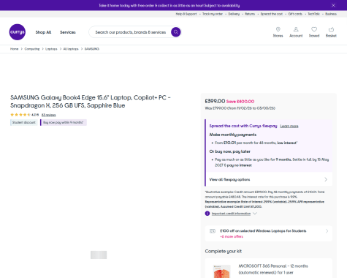The height and width of the screenshot is (278, 347).
Task: Open the Saved heart icon
Action: point(314,29)
